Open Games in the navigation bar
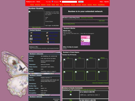The image size is (135, 101). click(90, 5)
